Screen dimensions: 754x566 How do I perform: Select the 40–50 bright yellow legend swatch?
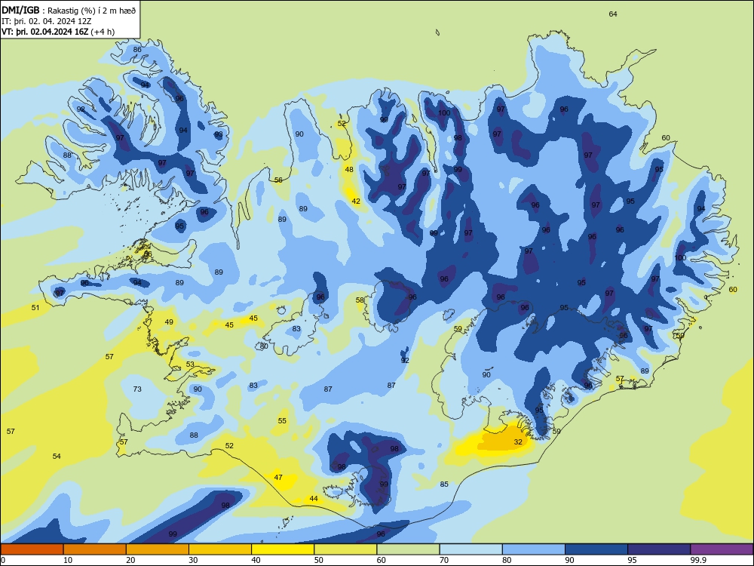(283, 549)
